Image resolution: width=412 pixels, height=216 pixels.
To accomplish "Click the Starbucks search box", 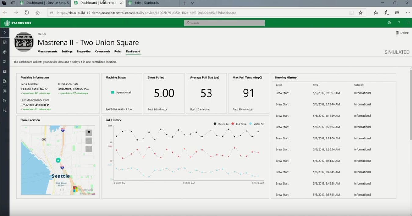I will pos(224,23).
